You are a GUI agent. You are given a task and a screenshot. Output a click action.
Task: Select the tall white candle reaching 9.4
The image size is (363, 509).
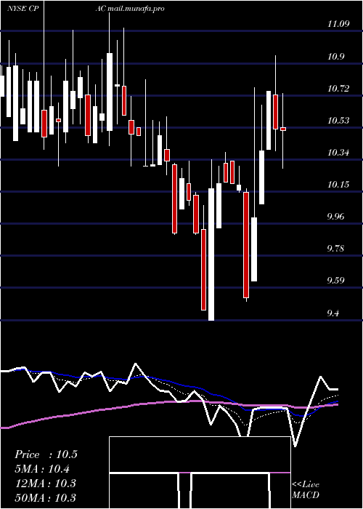(x=211, y=254)
